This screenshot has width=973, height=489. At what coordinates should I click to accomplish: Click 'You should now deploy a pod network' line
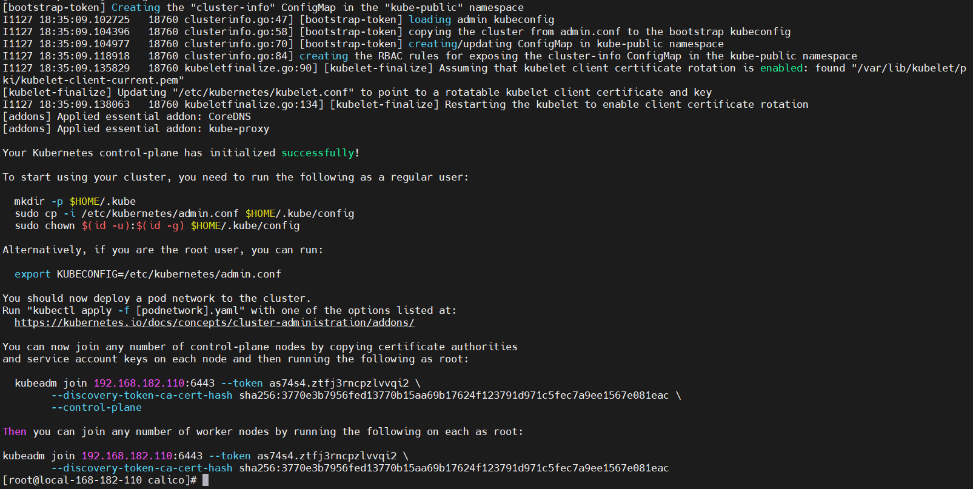pos(157,298)
